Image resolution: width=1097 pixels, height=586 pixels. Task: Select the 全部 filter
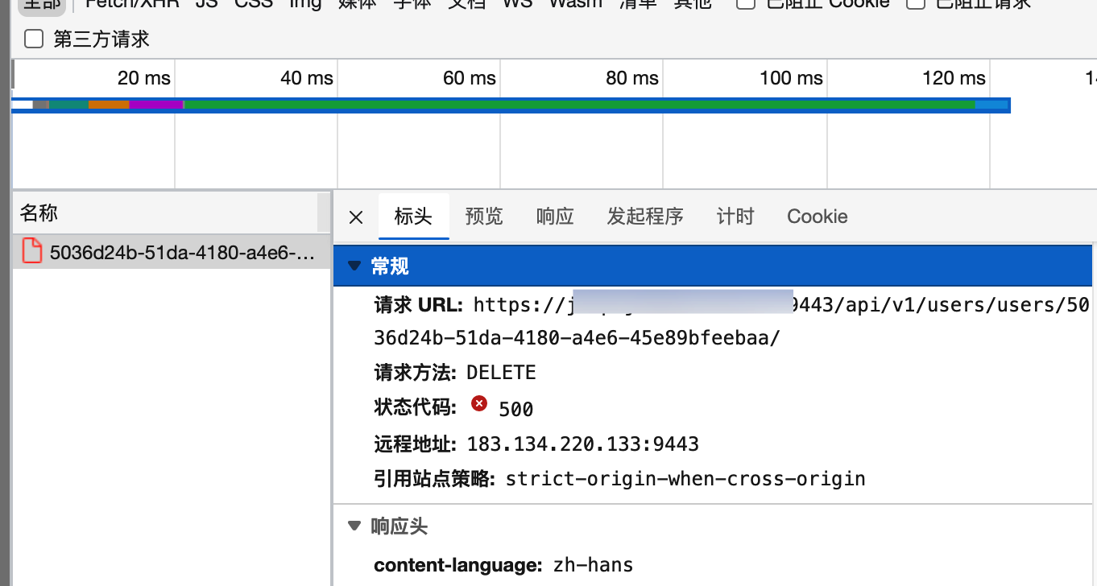click(42, 3)
